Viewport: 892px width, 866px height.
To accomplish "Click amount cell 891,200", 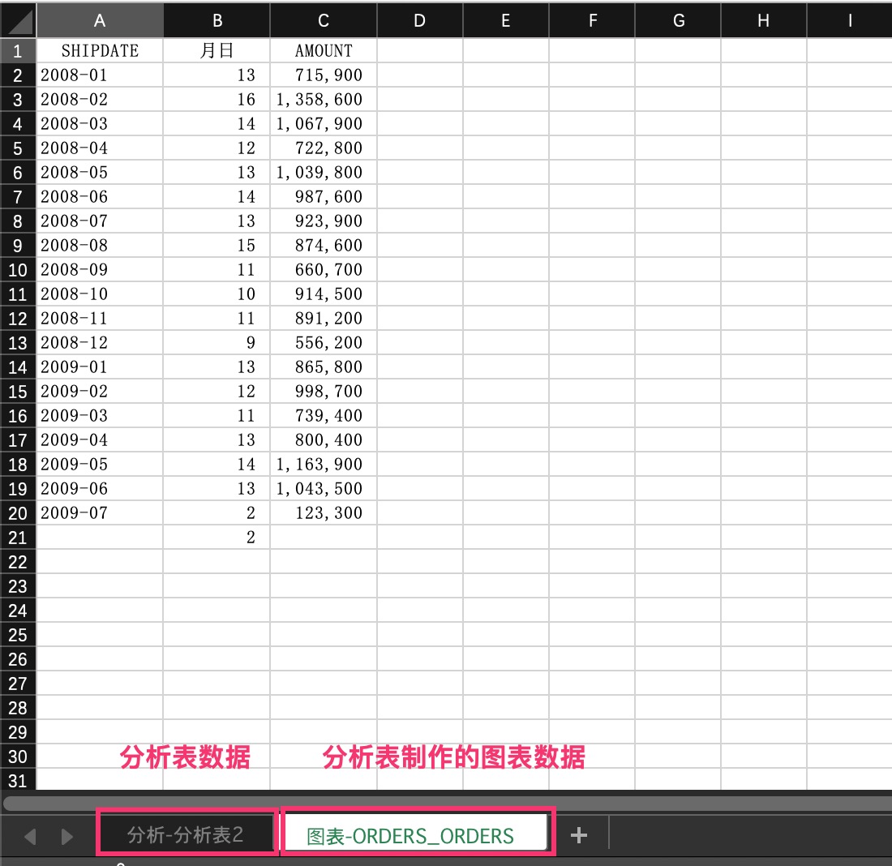I will coord(323,318).
